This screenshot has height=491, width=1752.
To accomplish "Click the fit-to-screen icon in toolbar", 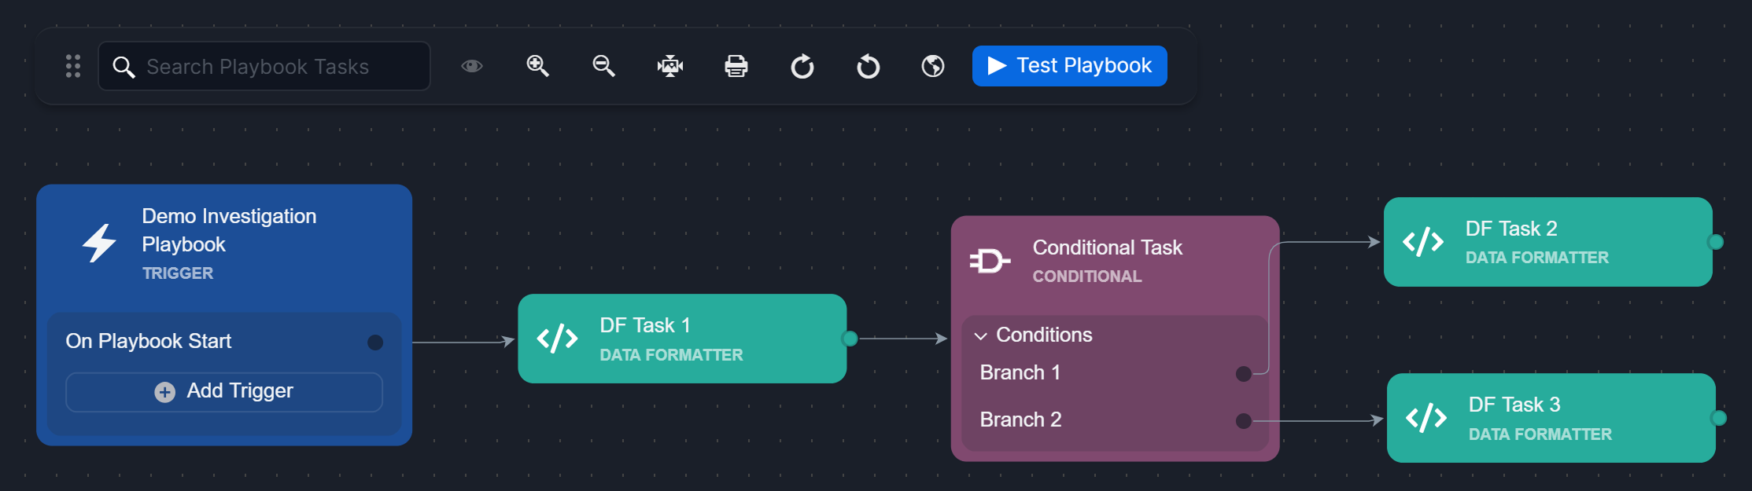I will 669,66.
